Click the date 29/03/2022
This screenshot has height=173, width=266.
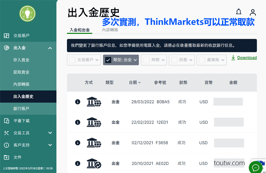pyautogui.click(x=143, y=102)
